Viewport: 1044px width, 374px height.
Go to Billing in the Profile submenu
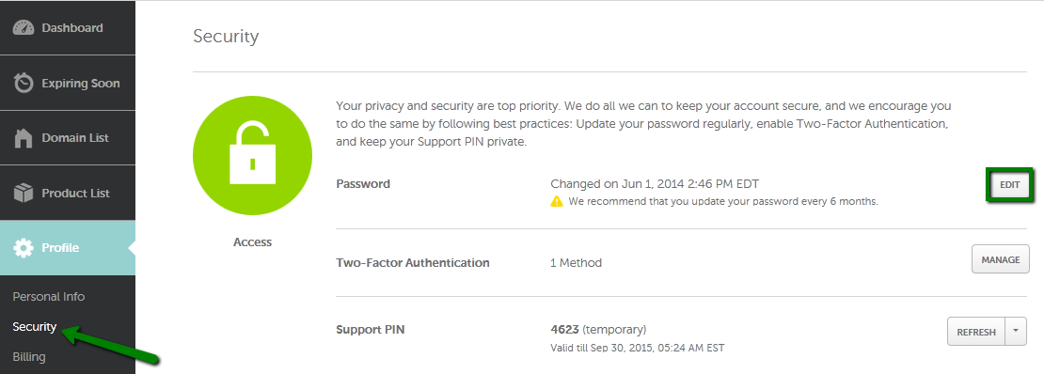29,357
